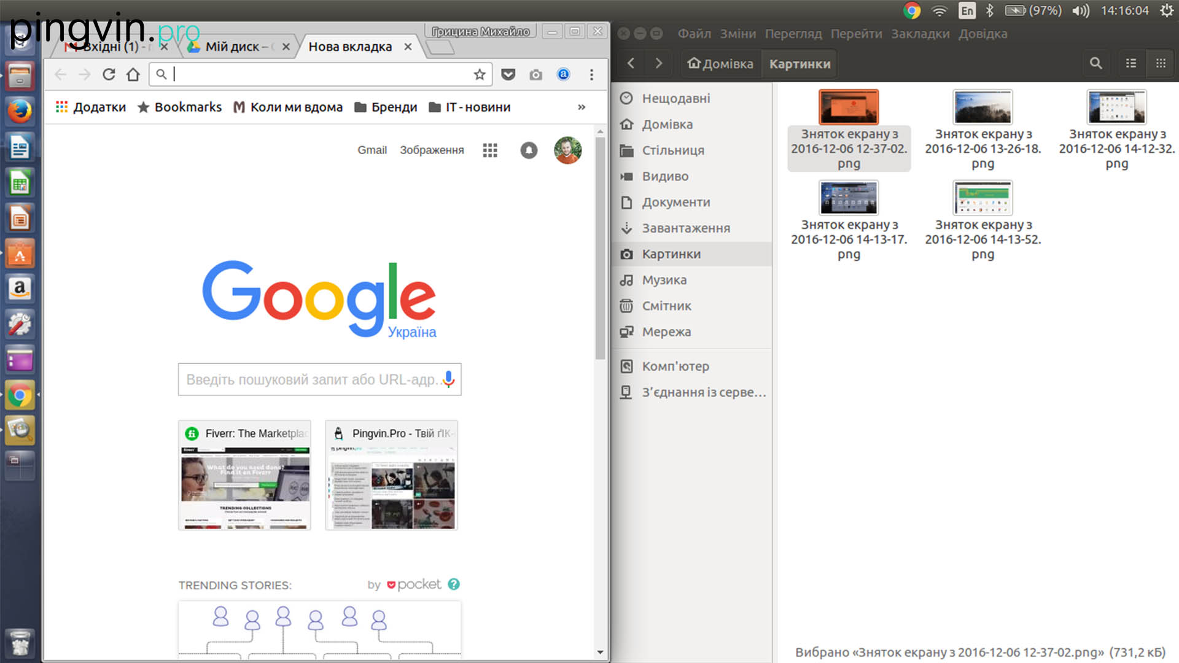Click the Pocket extension icon in Chrome toolbar

point(508,74)
